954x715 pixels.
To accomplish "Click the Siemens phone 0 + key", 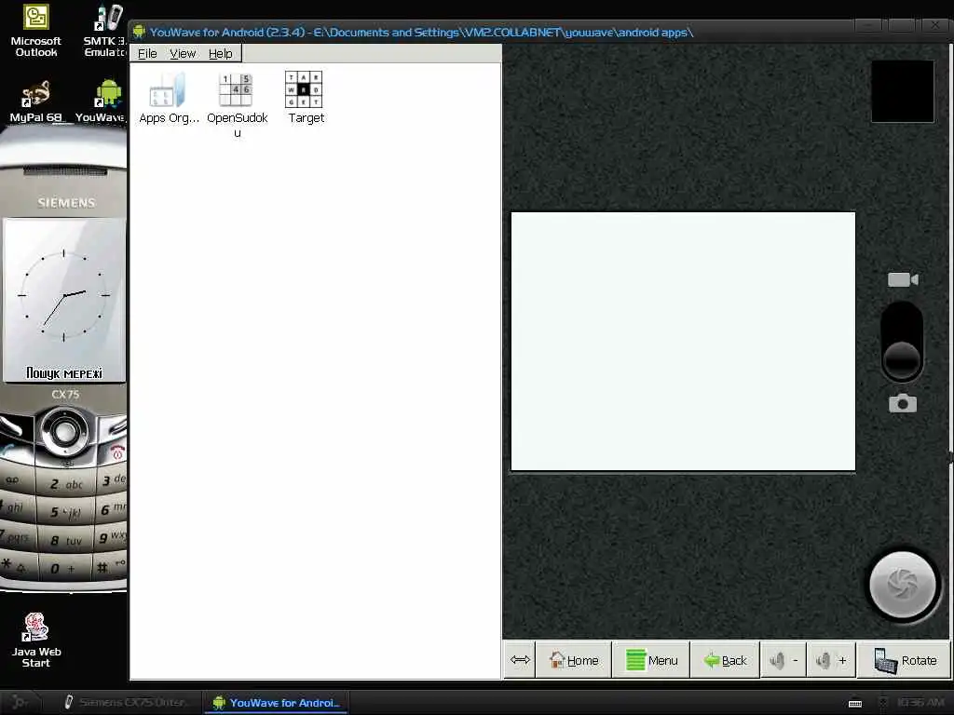I will [x=64, y=568].
